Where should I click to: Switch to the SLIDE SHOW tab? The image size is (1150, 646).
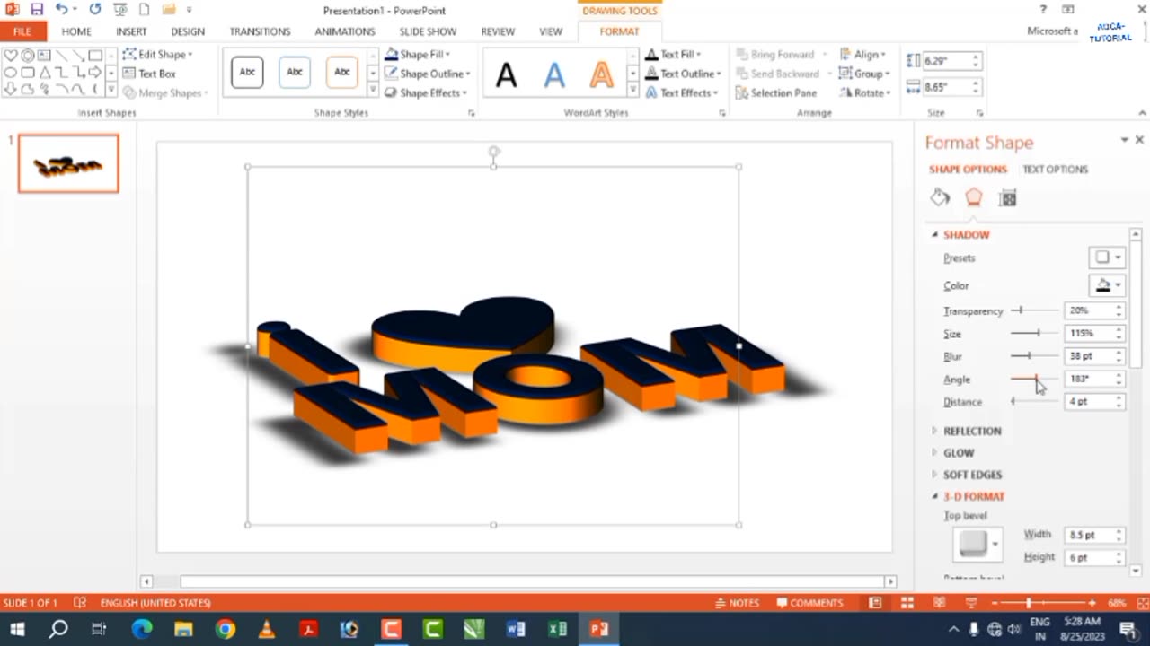(x=429, y=31)
